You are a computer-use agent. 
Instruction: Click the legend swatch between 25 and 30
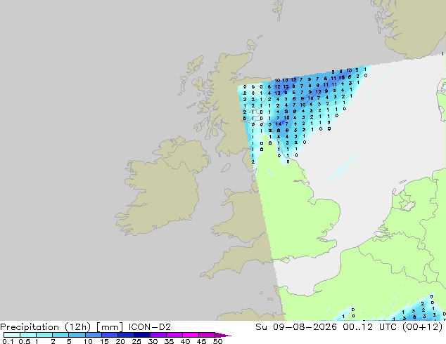(141, 335)
